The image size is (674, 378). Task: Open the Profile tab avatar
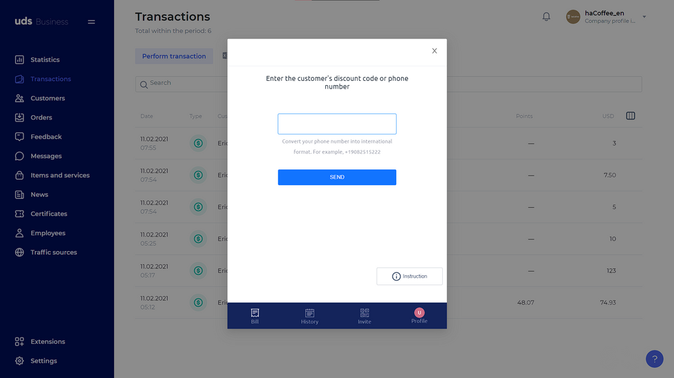[x=419, y=313]
